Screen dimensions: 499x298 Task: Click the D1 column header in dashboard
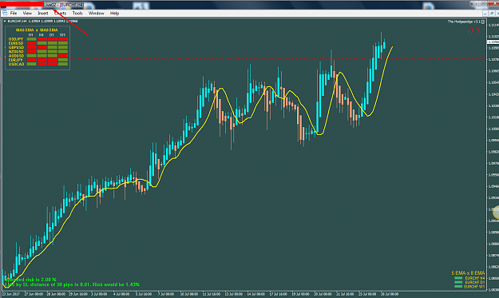point(52,34)
